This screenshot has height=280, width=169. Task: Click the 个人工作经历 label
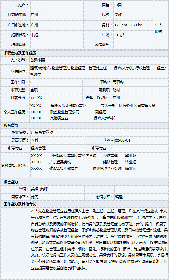(16, 112)
